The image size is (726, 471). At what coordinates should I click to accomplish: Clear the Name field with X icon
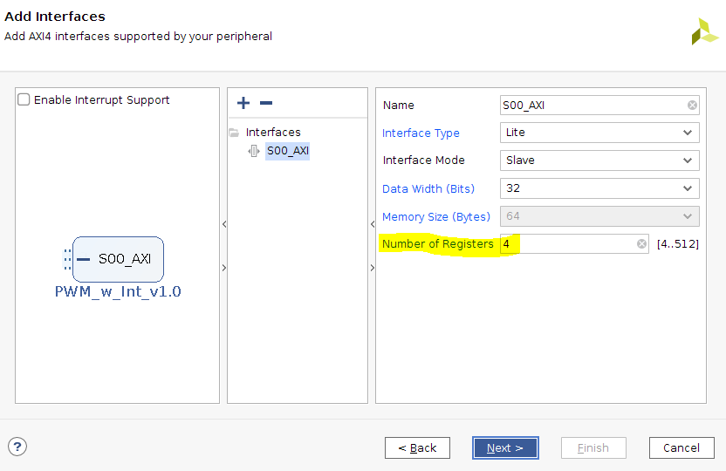692,106
